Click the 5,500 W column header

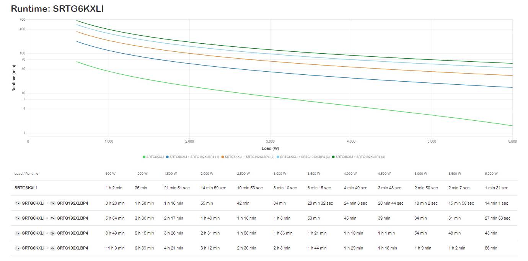(x=455, y=174)
